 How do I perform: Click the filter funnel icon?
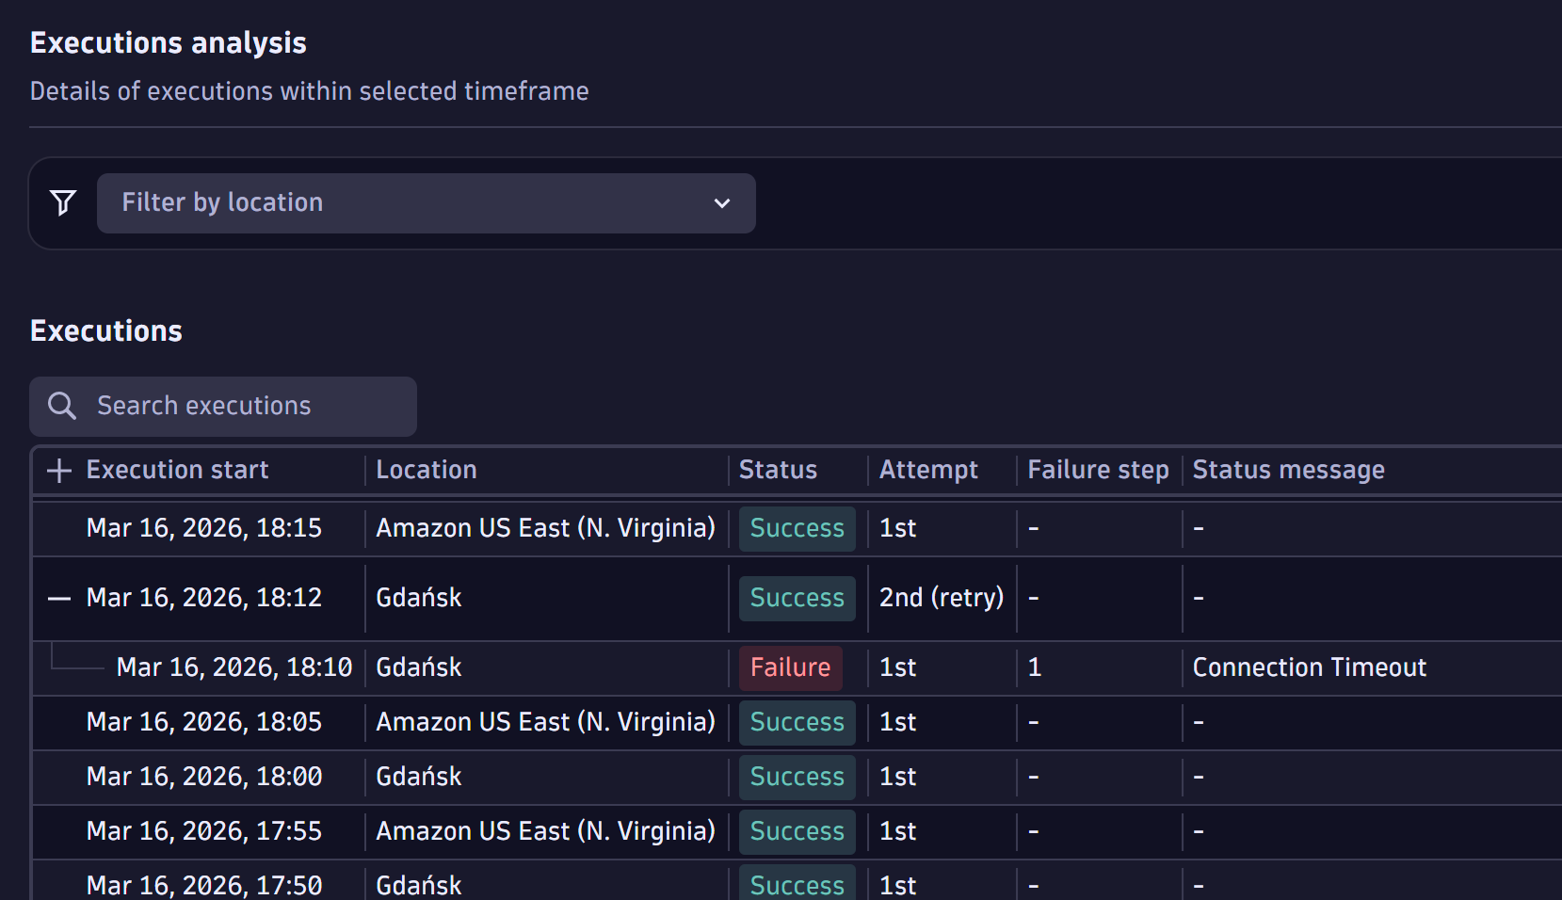[x=61, y=202]
